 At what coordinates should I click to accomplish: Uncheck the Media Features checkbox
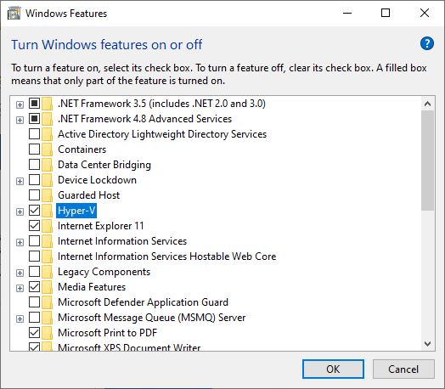click(34, 287)
